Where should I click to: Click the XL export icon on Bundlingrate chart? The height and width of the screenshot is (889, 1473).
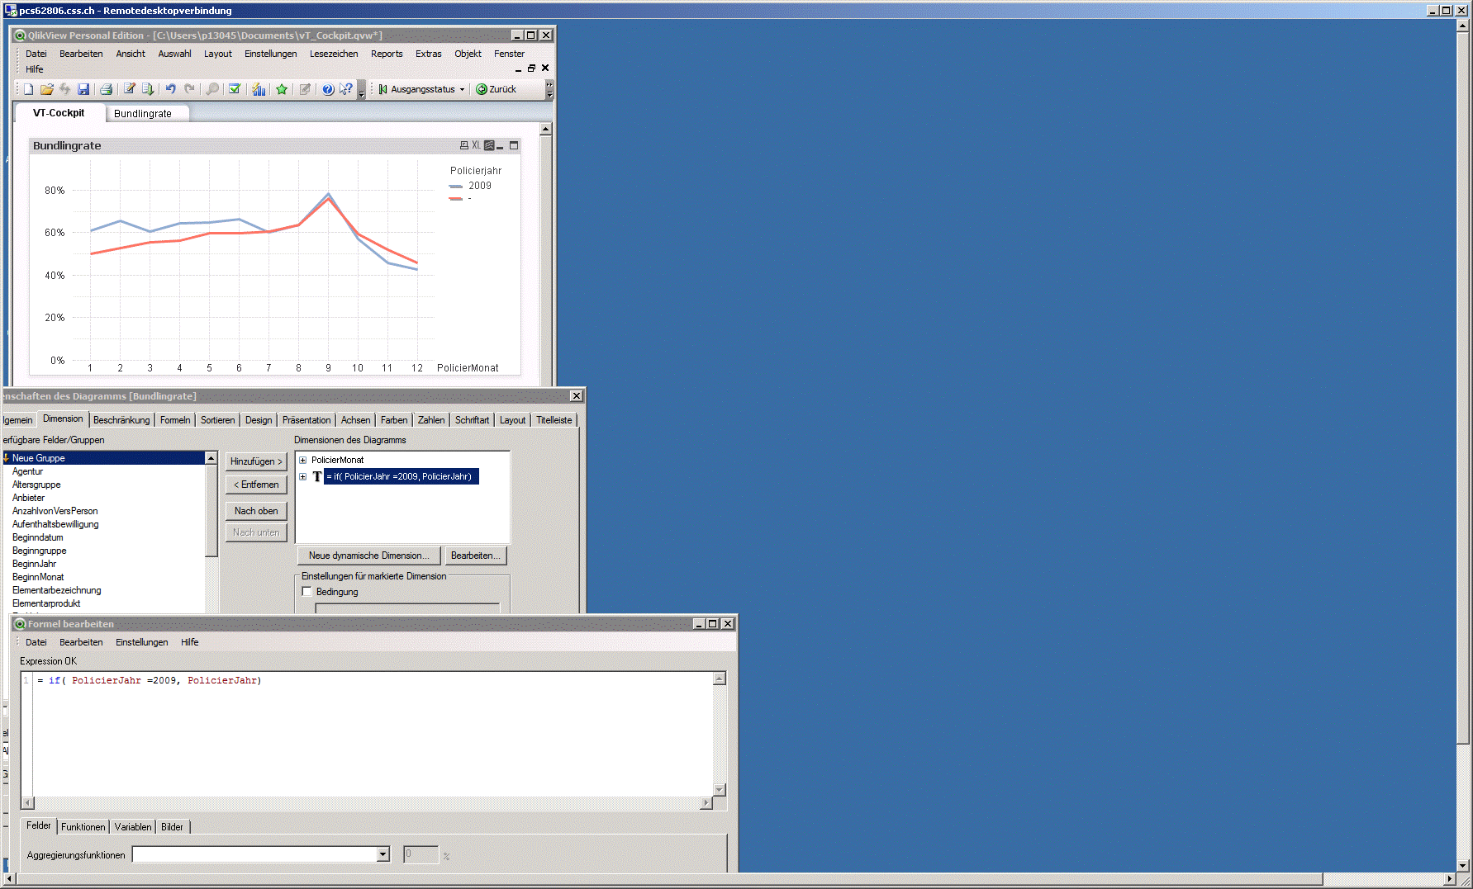tap(476, 145)
